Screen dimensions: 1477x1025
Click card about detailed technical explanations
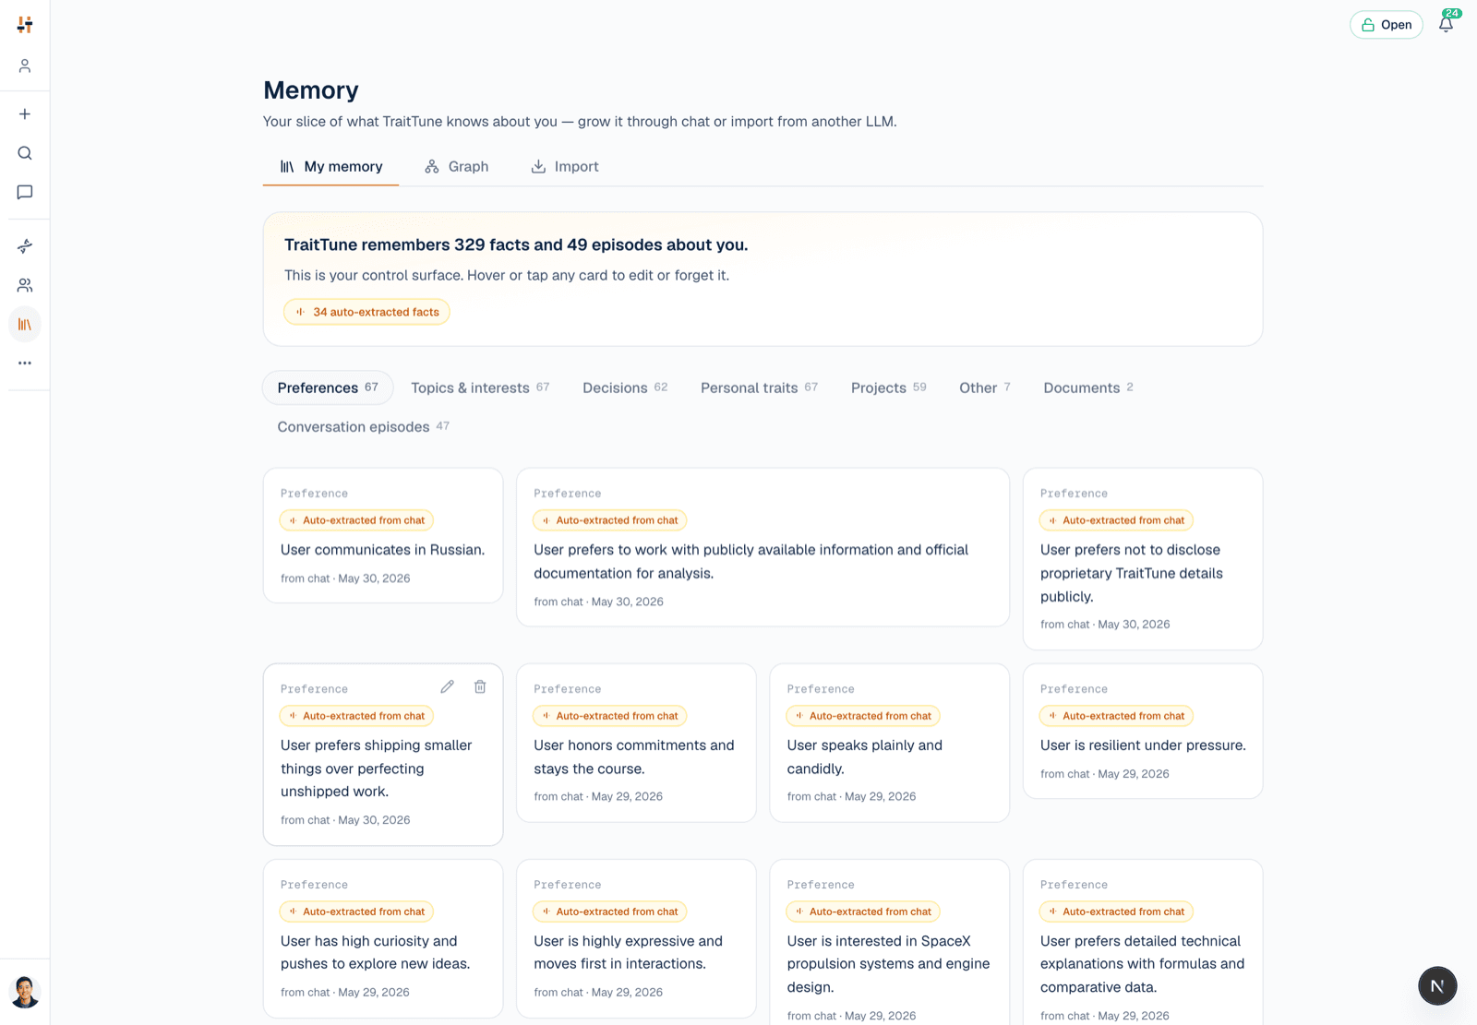pos(1143,943)
